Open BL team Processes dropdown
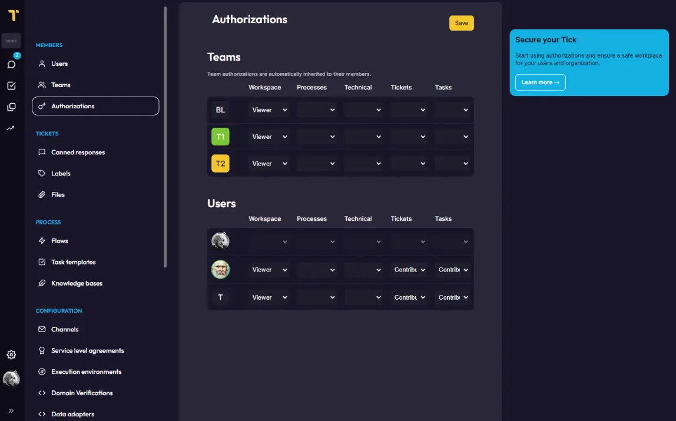This screenshot has height=421, width=676. click(x=316, y=110)
